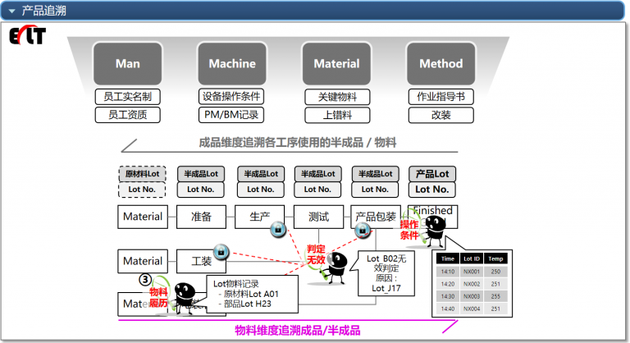
Task: Click the lock icon below 产品包装
Action: (x=362, y=232)
